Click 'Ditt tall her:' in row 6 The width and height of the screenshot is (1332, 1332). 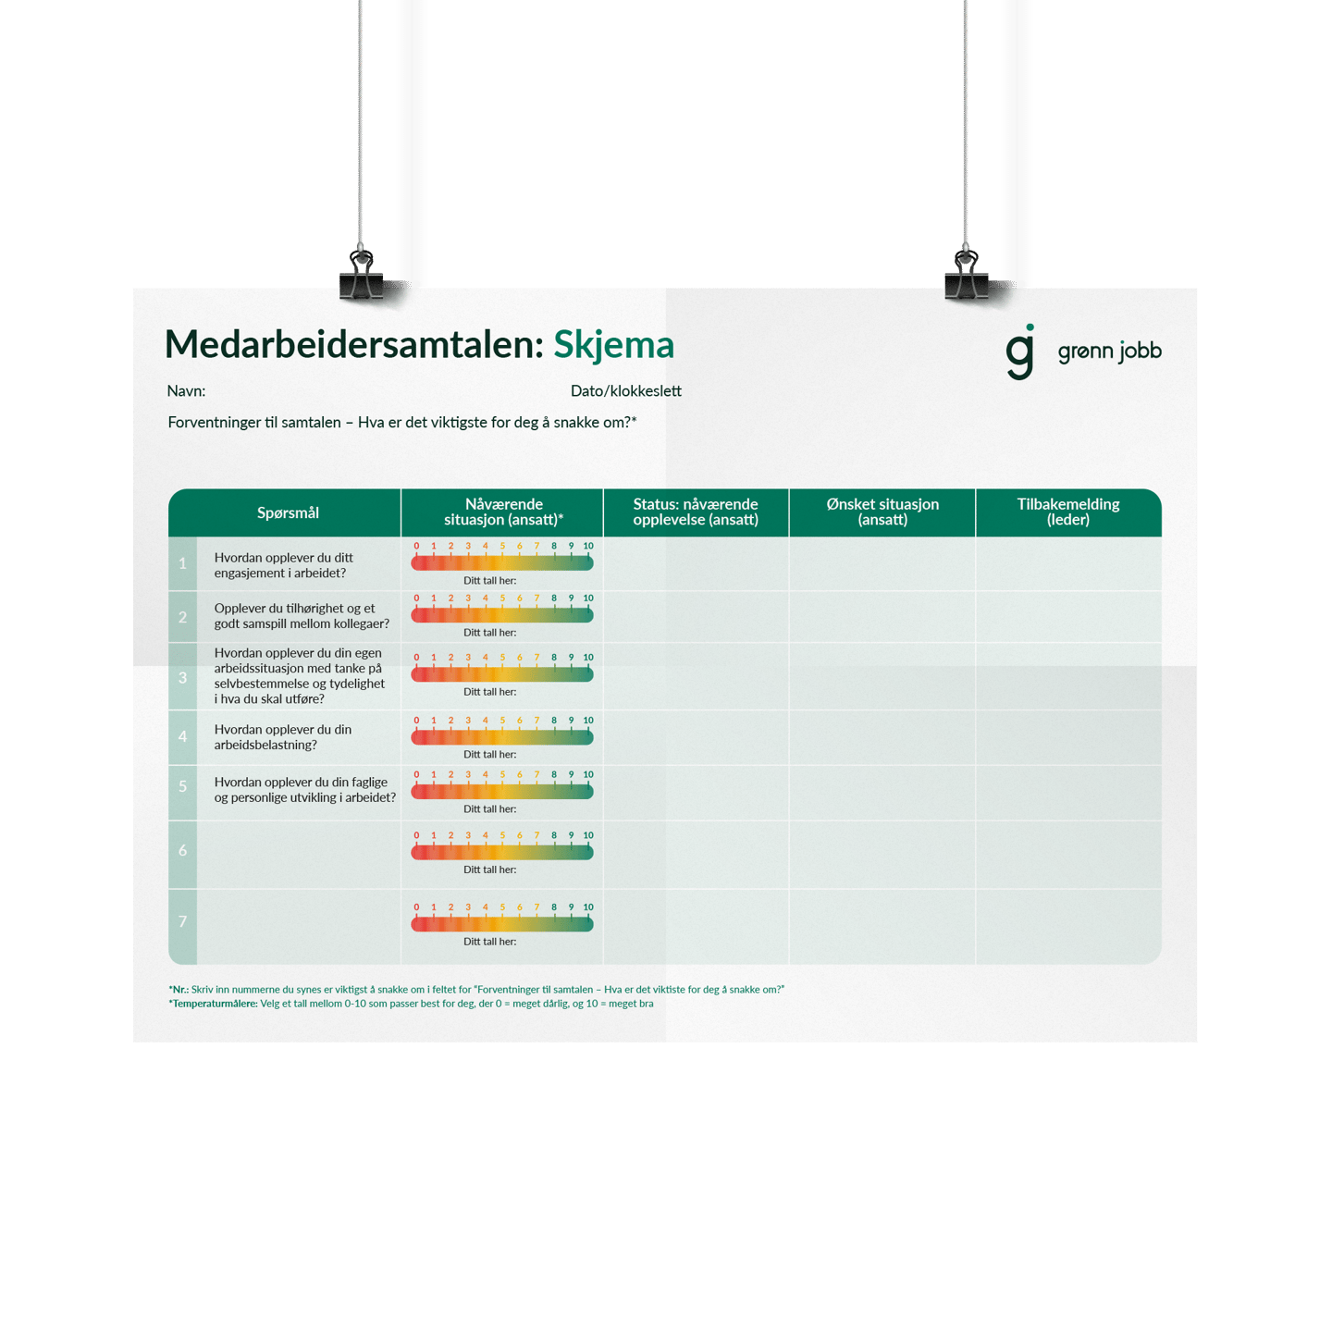click(x=489, y=870)
